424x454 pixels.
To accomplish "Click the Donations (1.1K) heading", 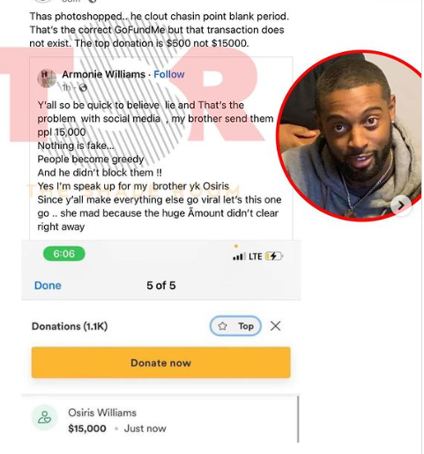I will (70, 326).
